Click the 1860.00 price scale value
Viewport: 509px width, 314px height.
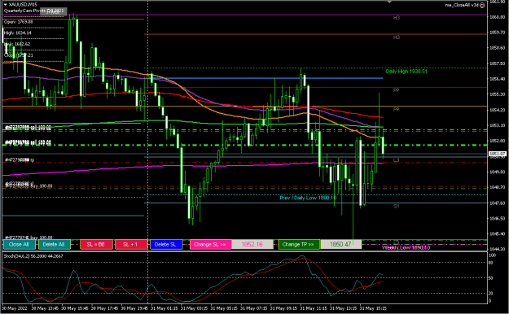(498, 17)
